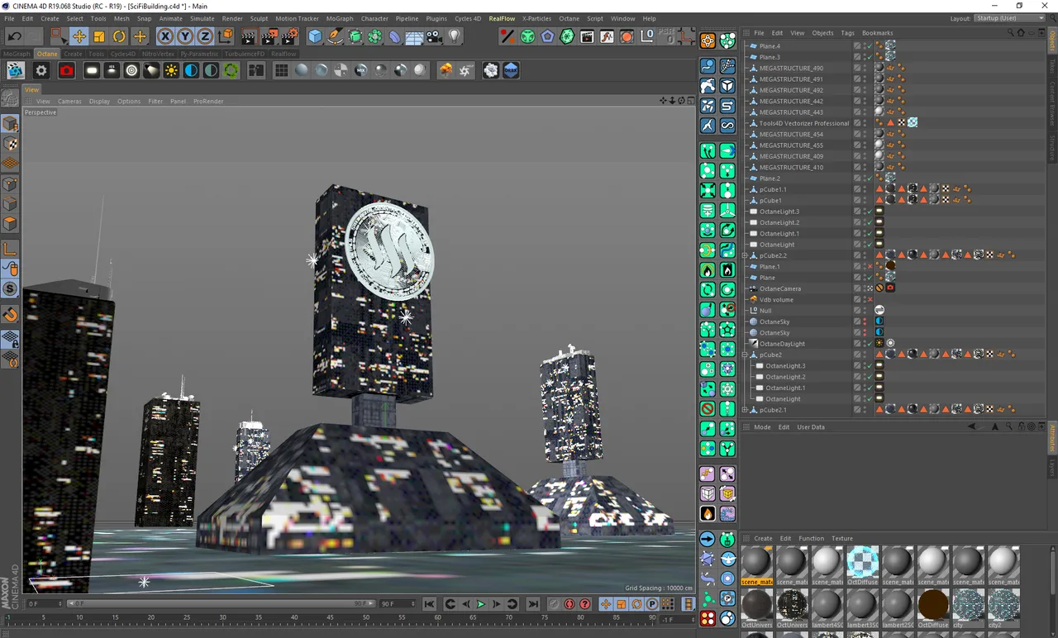This screenshot has width=1058, height=638.
Task: Click the green recycle arrows Octane icon
Action: pos(231,71)
